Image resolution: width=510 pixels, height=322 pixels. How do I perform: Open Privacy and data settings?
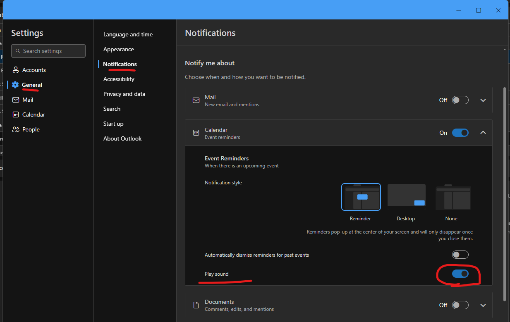124,94
